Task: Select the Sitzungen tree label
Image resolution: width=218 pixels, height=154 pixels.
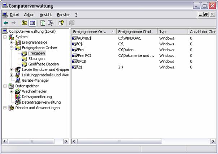Action: 36,59
